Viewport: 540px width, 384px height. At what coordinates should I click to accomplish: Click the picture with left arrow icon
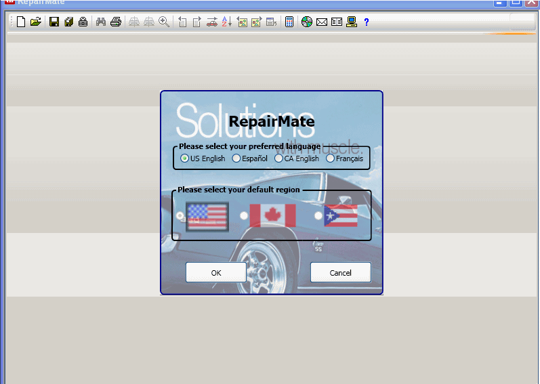[242, 22]
